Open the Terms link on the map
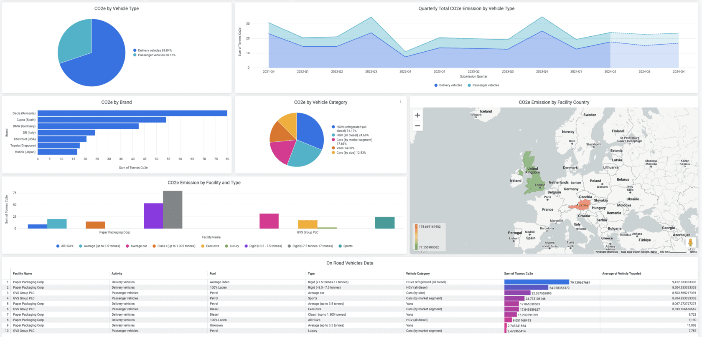This screenshot has height=337, width=702. coord(693,252)
